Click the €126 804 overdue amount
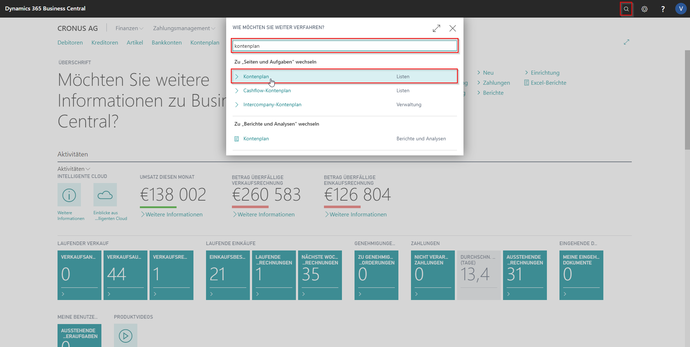This screenshot has width=690, height=347. pyautogui.click(x=357, y=195)
